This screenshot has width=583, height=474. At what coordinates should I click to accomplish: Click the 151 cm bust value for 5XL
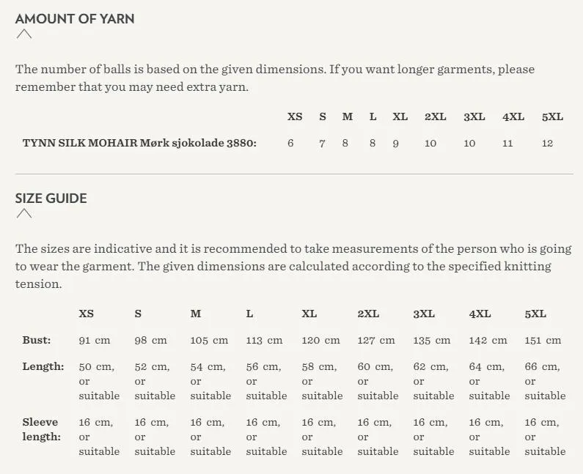tap(543, 340)
